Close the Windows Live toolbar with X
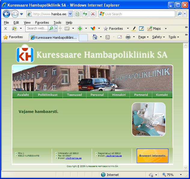Image resolution: width=190 pixels, height=179 pixels. point(5,29)
